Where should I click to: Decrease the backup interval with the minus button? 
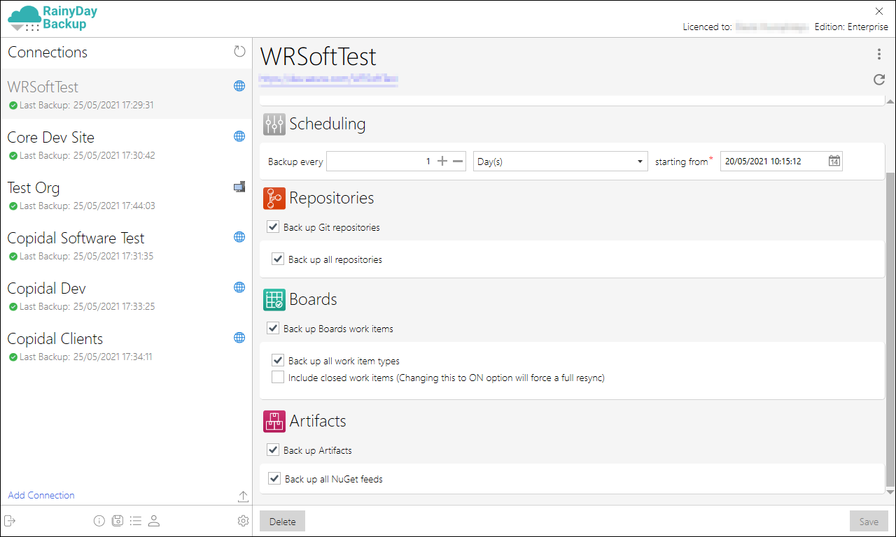click(x=458, y=161)
